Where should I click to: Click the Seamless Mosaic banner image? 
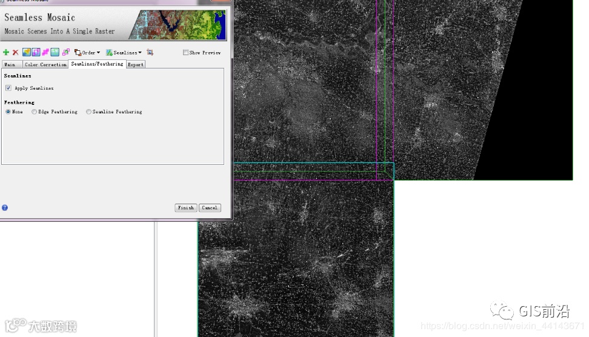[x=178, y=25]
